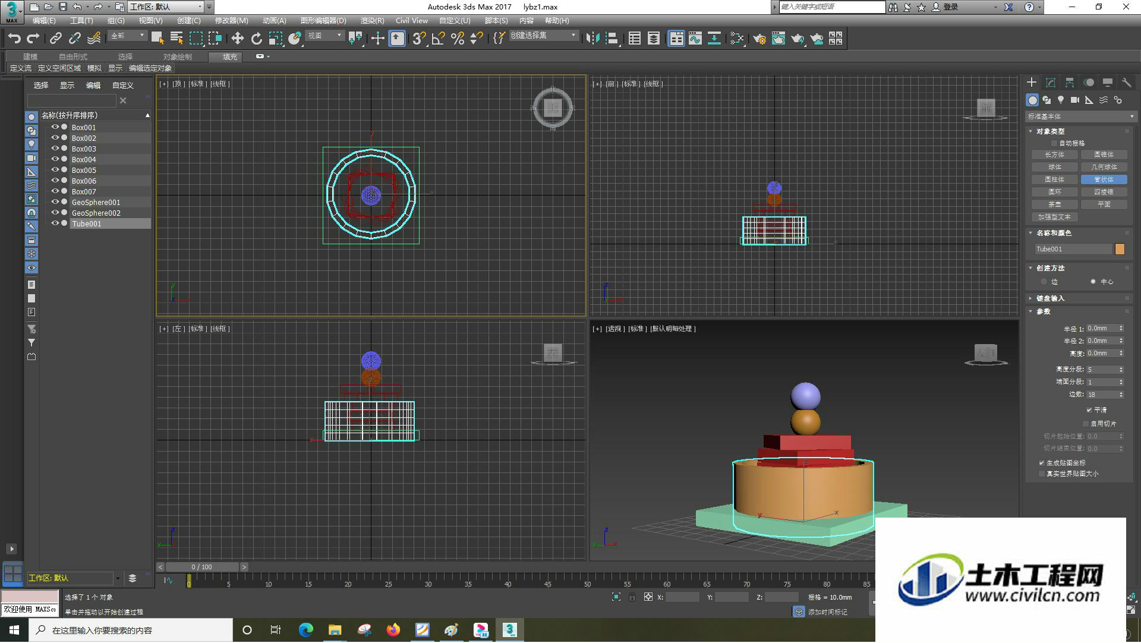Open the 标准基本体 category dropdown
The image size is (1141, 643).
click(1080, 116)
